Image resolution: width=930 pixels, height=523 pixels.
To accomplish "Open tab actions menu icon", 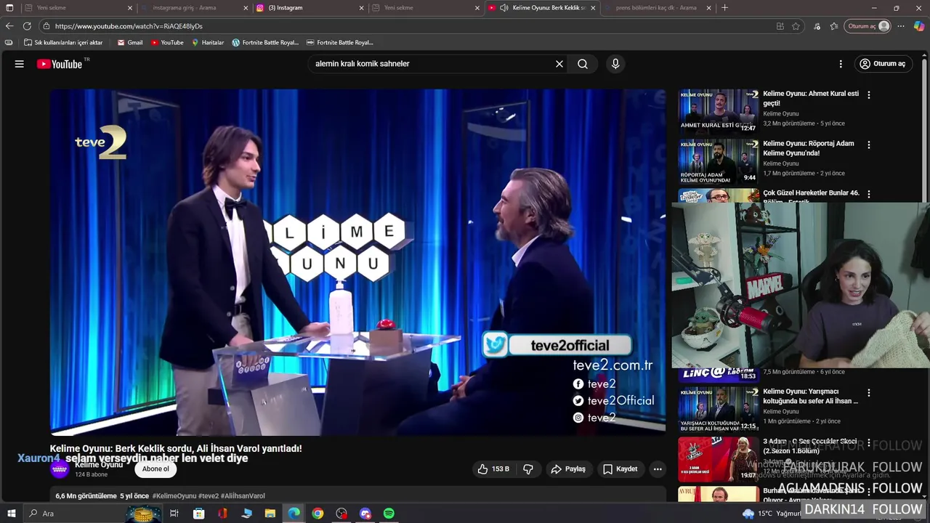I will tap(9, 8).
